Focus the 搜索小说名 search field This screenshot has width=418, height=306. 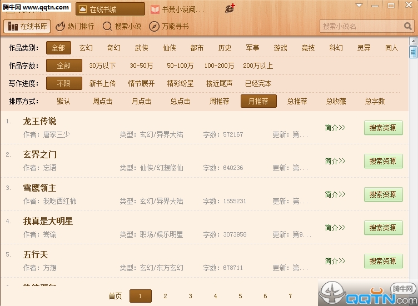[x=362, y=26]
